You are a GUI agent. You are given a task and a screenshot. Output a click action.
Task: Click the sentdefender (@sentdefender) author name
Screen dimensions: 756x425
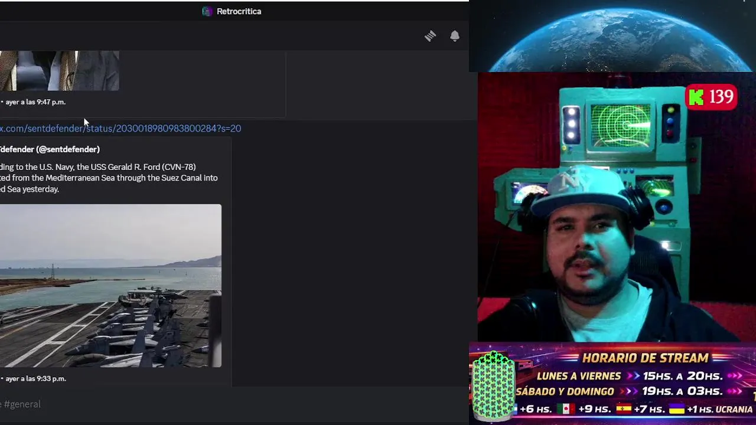50,149
